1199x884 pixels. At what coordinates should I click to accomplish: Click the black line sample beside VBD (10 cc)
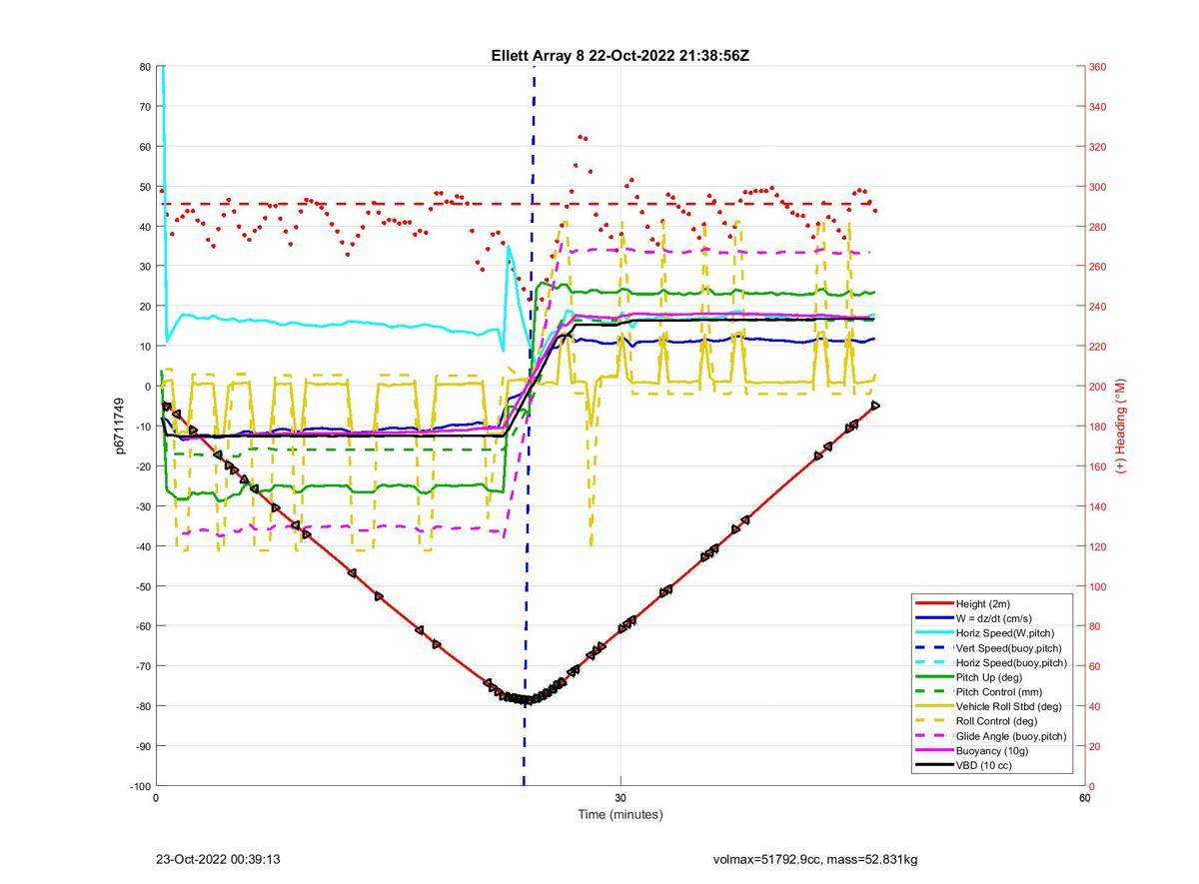click(x=934, y=765)
